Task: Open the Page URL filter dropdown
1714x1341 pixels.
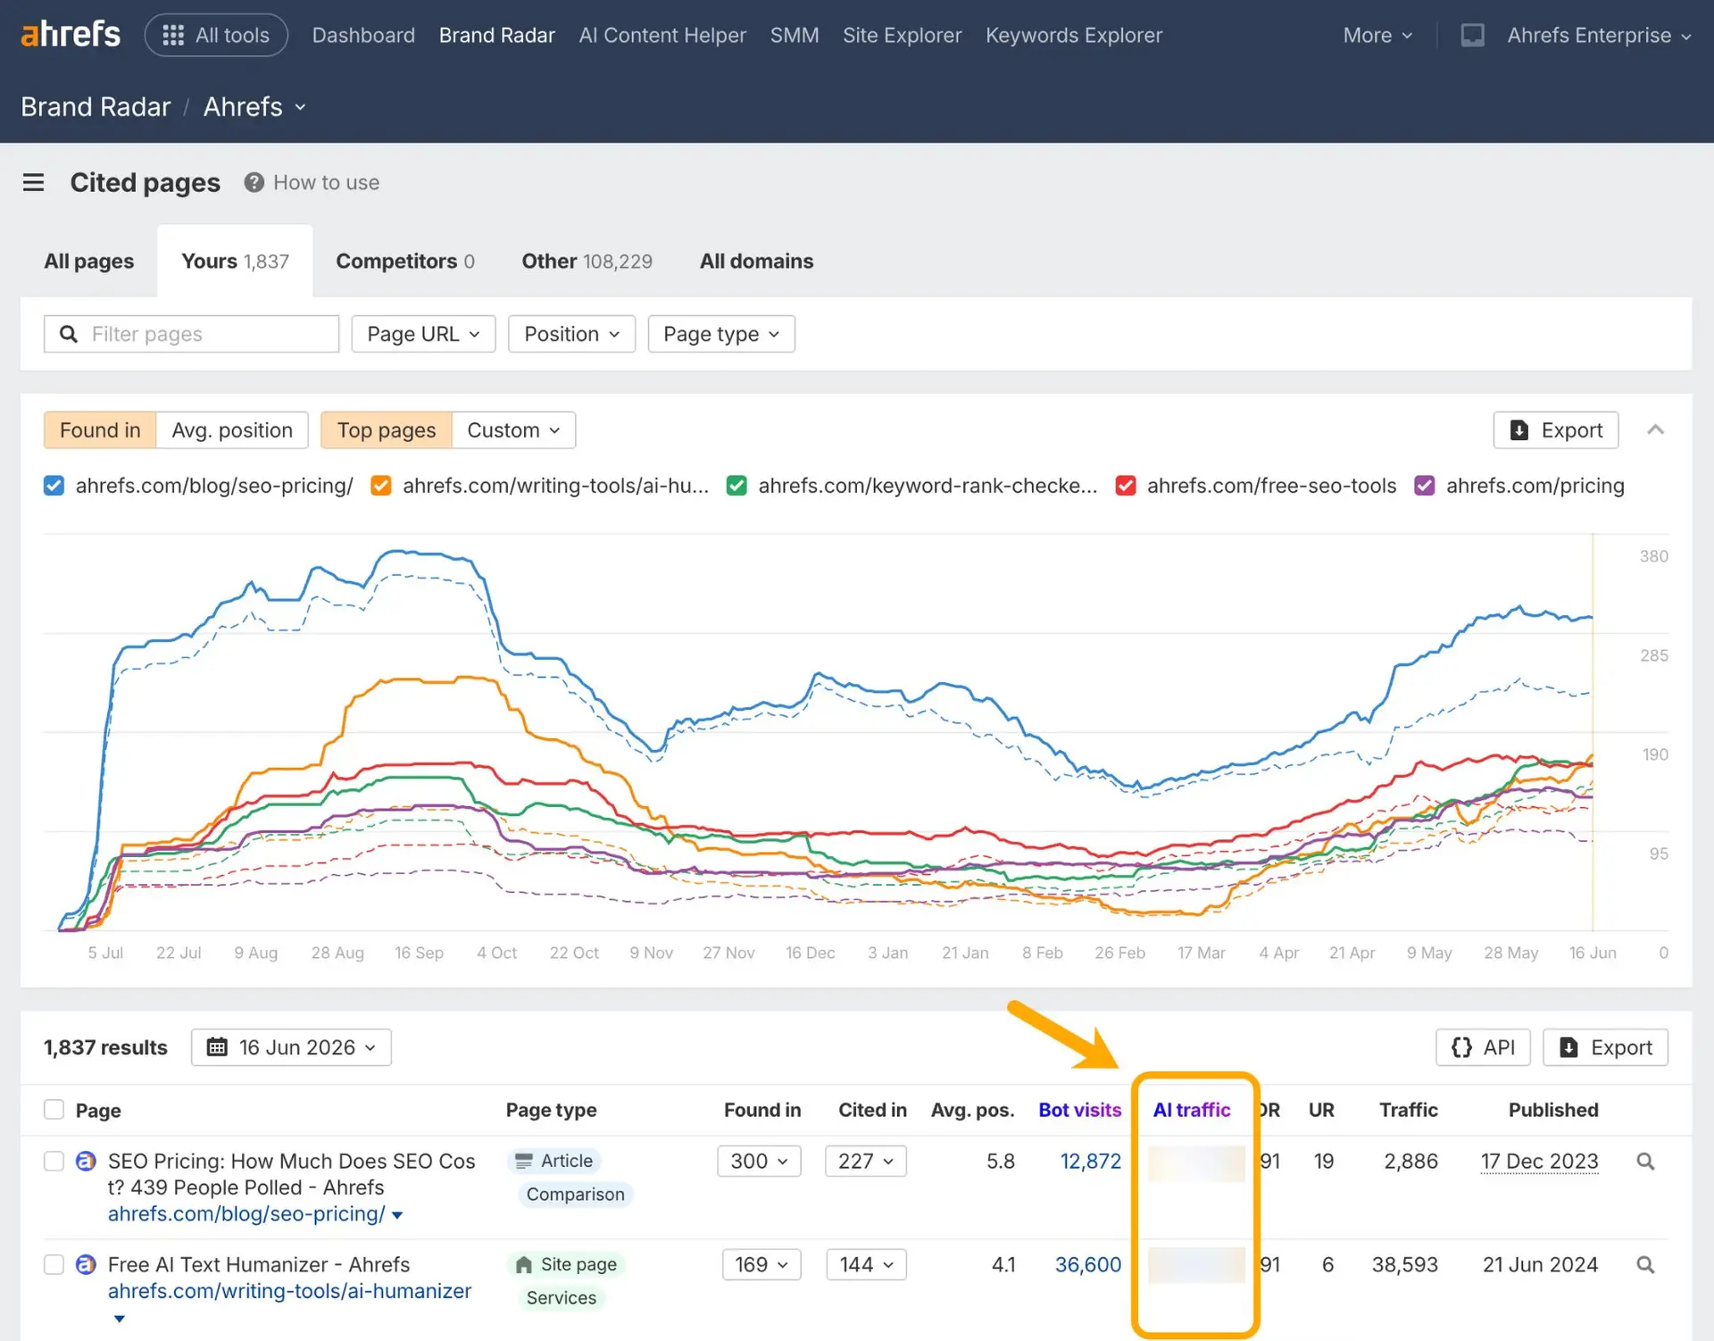Action: [423, 334]
